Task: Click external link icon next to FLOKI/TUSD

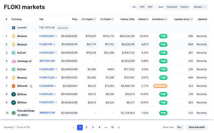Action: (x=56, y=78)
